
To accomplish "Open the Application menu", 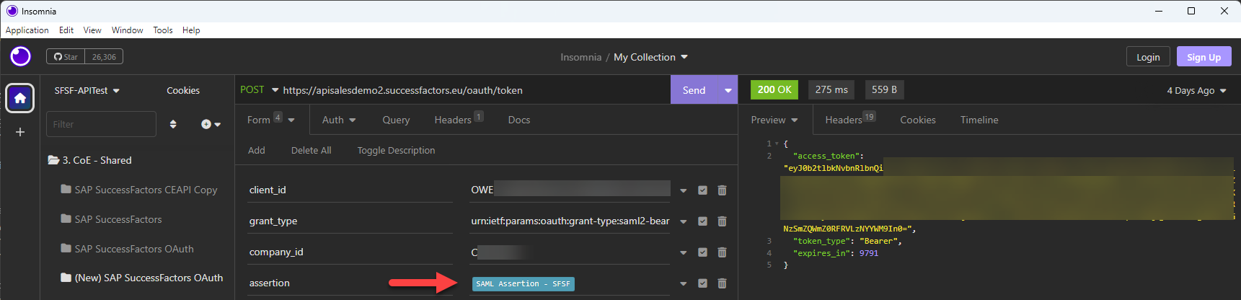I will coord(27,30).
